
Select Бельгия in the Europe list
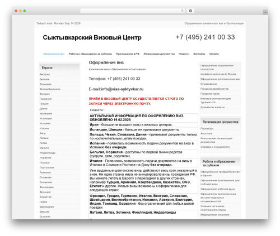44,79
